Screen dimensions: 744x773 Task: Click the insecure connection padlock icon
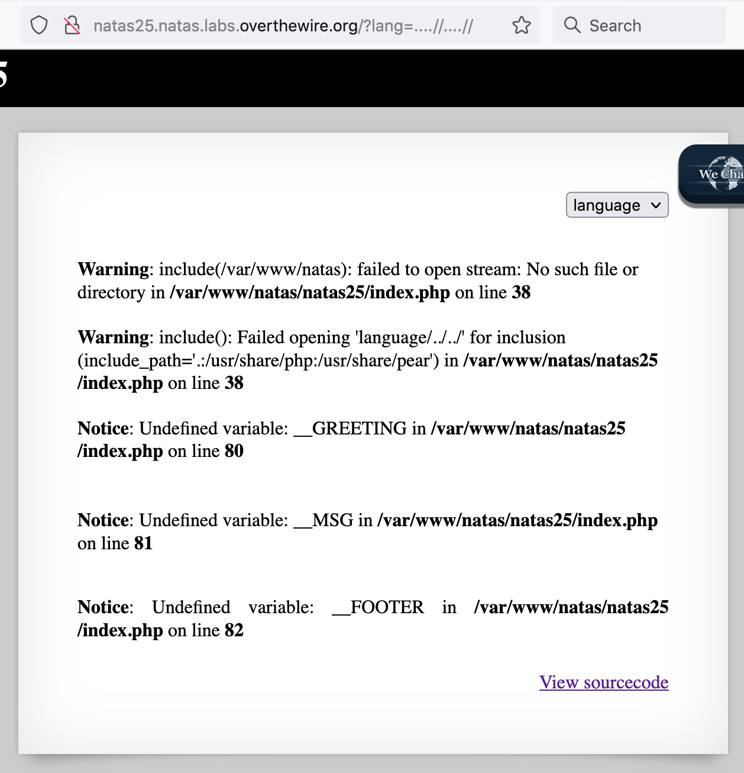(x=72, y=25)
